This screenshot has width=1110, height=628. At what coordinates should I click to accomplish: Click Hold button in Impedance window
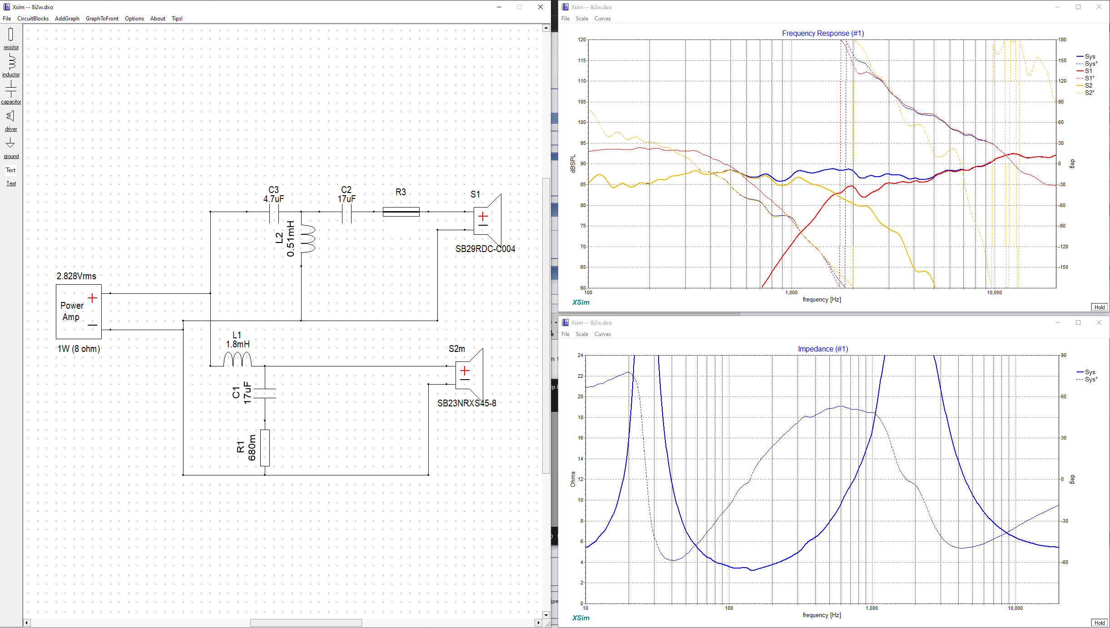coord(1100,623)
